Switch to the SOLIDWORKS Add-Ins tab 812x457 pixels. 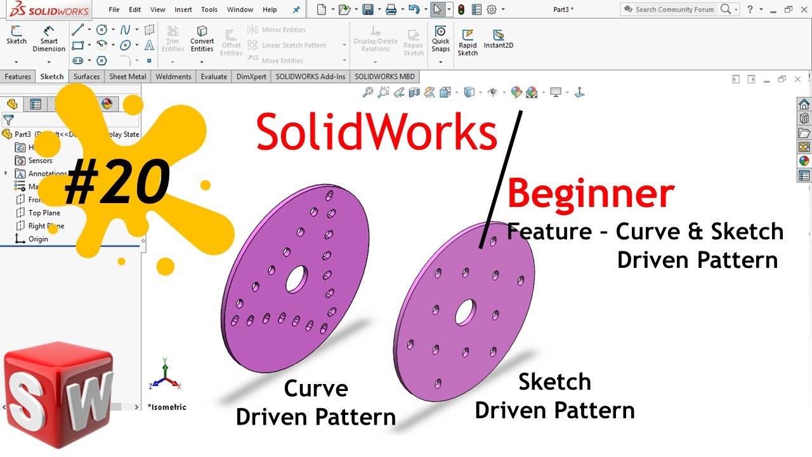pos(311,77)
